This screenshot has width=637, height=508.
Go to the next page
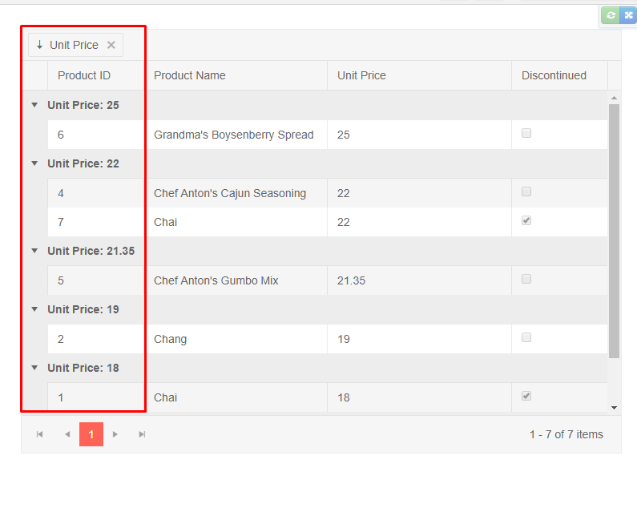[x=115, y=434]
